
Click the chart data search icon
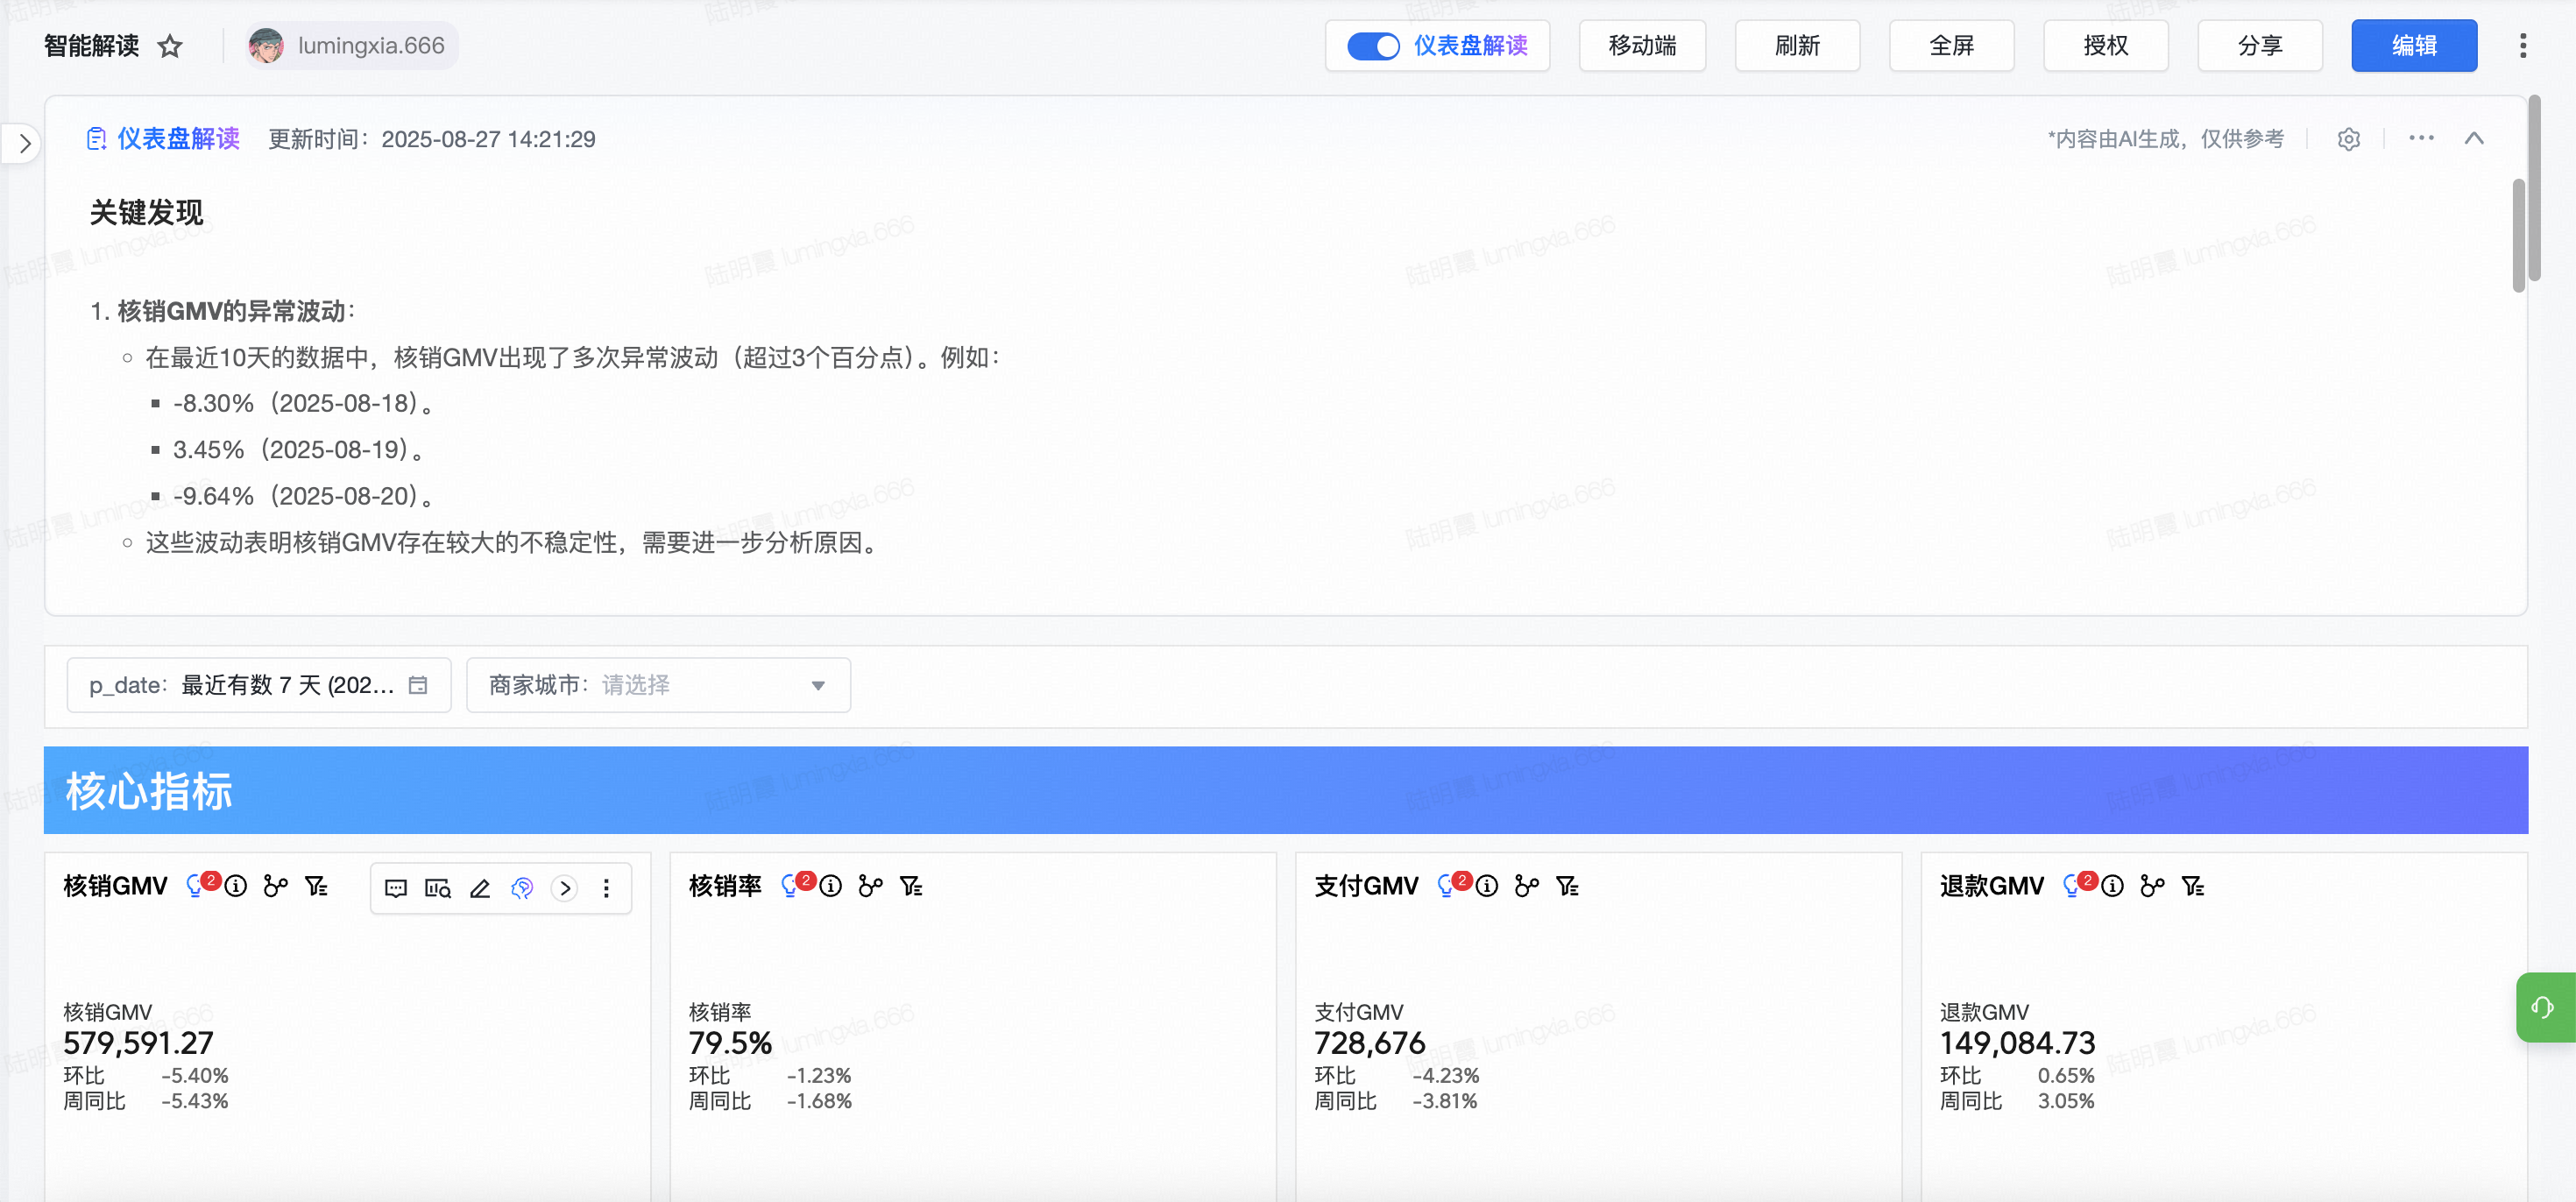pyautogui.click(x=438, y=888)
